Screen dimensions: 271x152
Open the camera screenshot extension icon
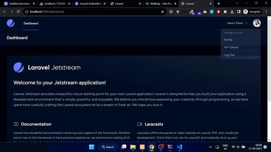(205, 12)
